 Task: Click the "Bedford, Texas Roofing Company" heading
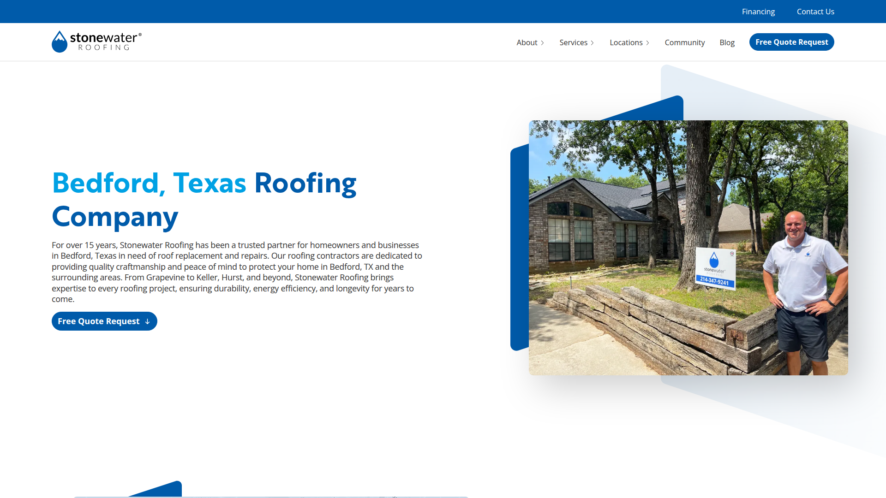pyautogui.click(x=204, y=200)
